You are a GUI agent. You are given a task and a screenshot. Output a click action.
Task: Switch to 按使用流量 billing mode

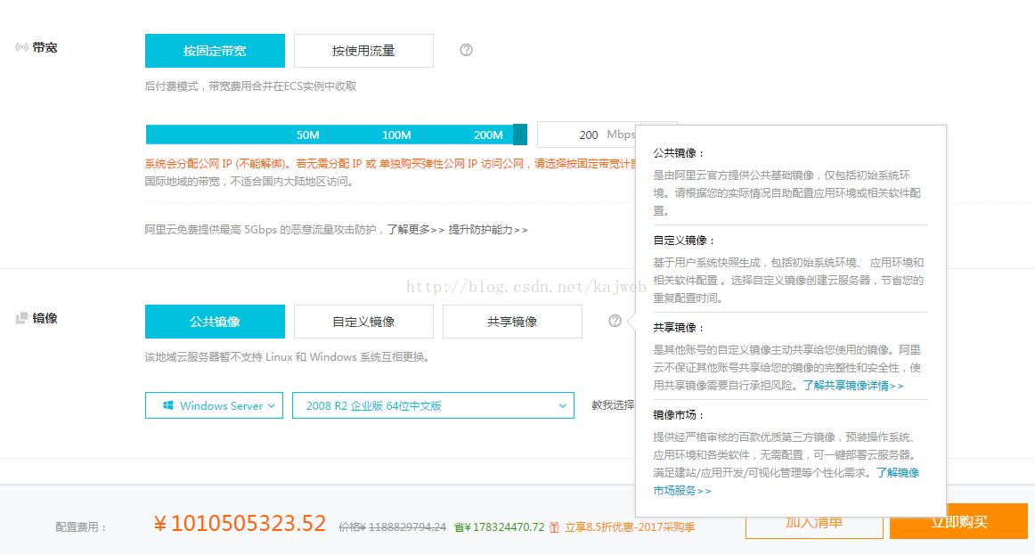[363, 51]
